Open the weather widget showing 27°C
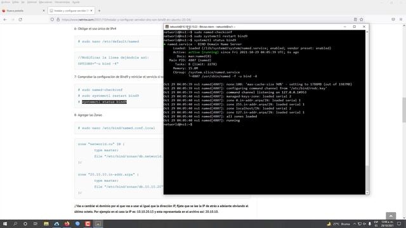The image size is (406, 228). (x=338, y=224)
